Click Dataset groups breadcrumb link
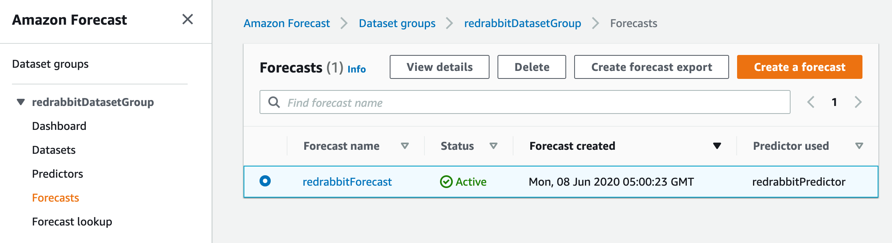The height and width of the screenshot is (243, 892). [397, 24]
